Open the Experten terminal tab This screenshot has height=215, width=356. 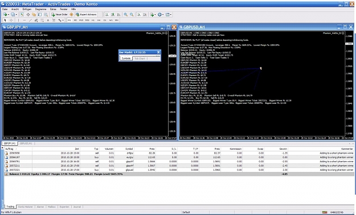pyautogui.click(x=64, y=206)
